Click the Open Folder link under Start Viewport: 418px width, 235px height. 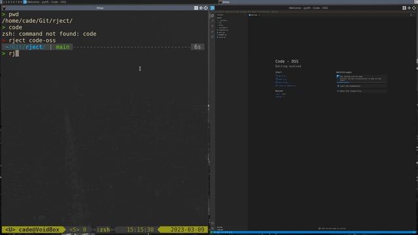pos(281,83)
